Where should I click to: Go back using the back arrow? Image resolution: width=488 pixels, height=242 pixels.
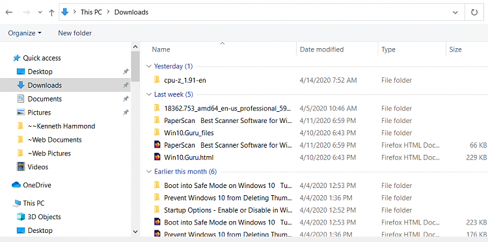[x=9, y=12]
